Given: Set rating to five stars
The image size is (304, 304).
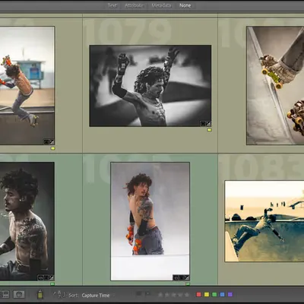Looking at the screenshot, I should click(x=187, y=295).
